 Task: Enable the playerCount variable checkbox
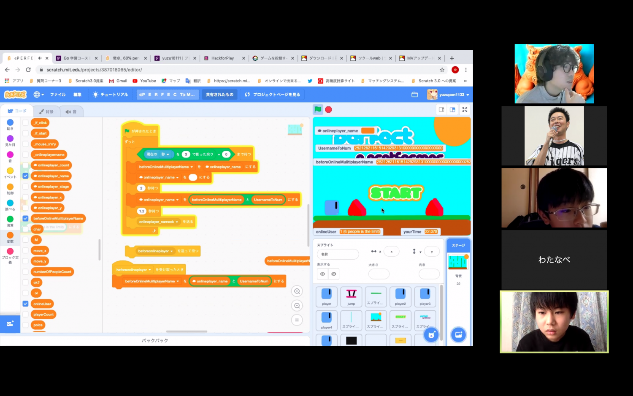(26, 315)
